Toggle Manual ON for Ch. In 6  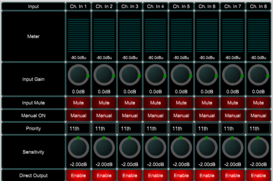pos(207,116)
